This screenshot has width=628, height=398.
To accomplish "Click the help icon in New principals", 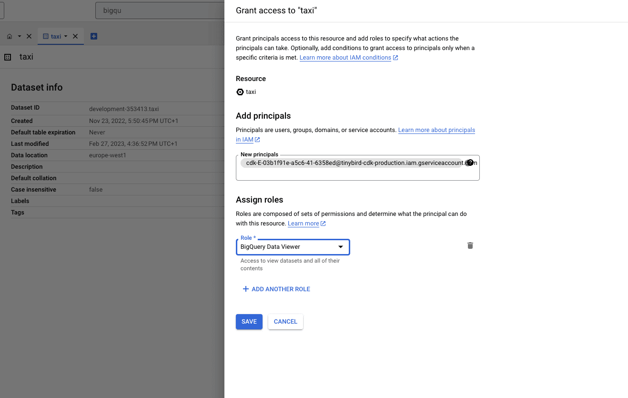I will coord(470,163).
